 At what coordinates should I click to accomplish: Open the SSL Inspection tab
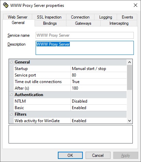pos(49,17)
